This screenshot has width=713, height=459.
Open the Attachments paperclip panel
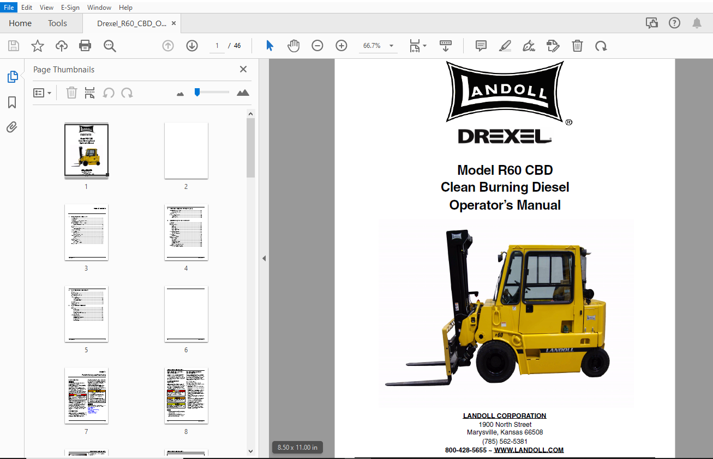click(12, 127)
